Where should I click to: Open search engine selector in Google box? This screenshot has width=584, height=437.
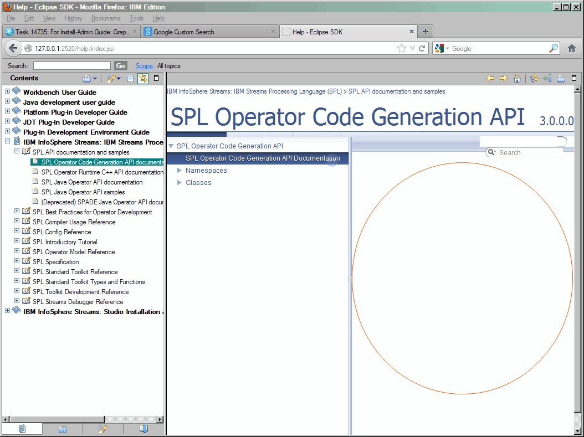(x=442, y=48)
